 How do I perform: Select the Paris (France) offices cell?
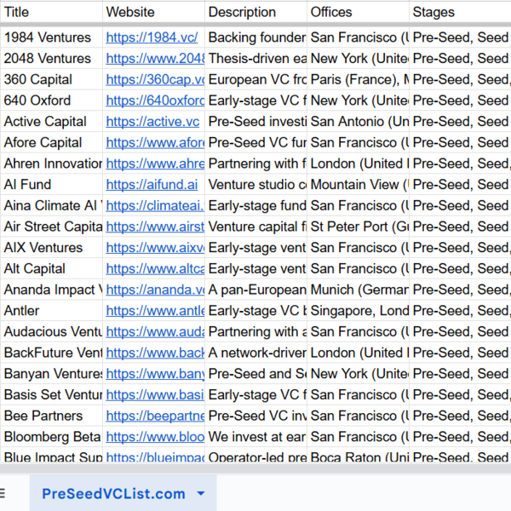358,79
